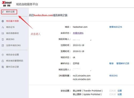
Task: Open 注册本域名DNS in the sidebar
Action: point(13,45)
